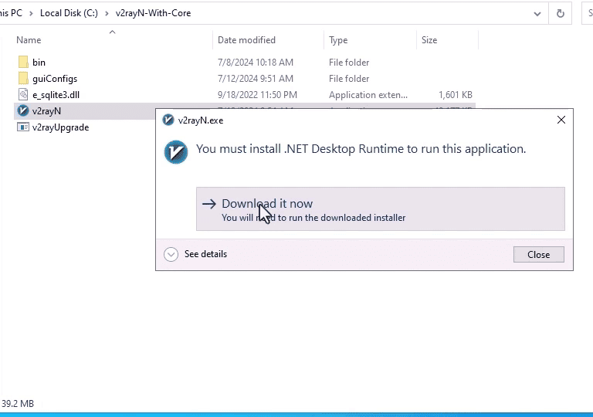The width and height of the screenshot is (593, 417).
Task: Sort by the Date modified column header
Action: pos(246,40)
